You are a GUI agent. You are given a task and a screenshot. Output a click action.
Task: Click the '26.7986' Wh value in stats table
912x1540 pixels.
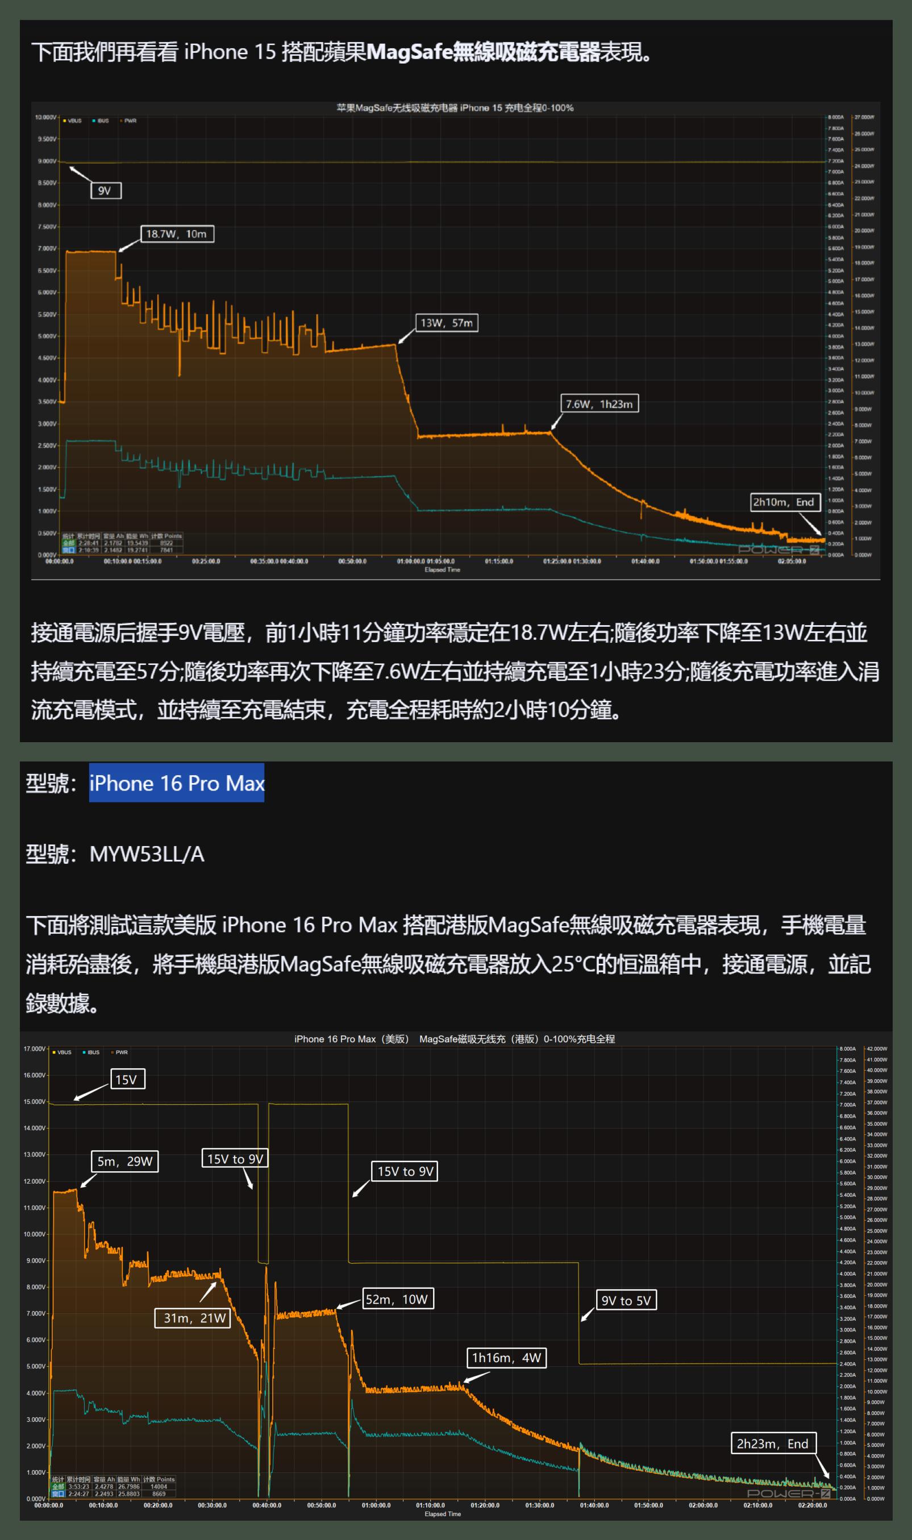pyautogui.click(x=129, y=1487)
